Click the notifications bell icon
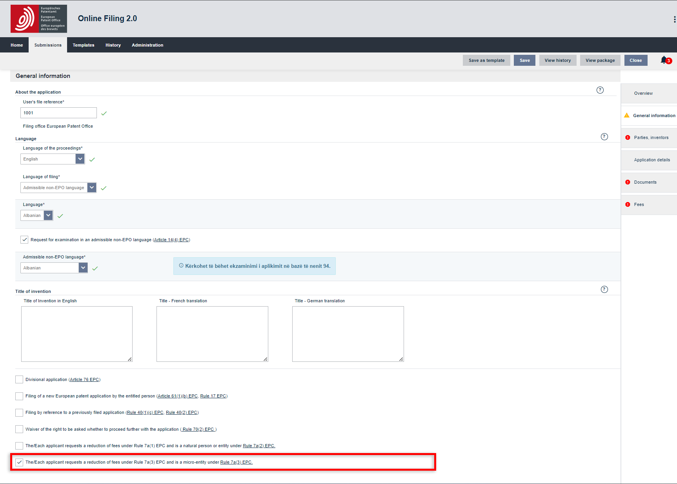 pos(664,60)
